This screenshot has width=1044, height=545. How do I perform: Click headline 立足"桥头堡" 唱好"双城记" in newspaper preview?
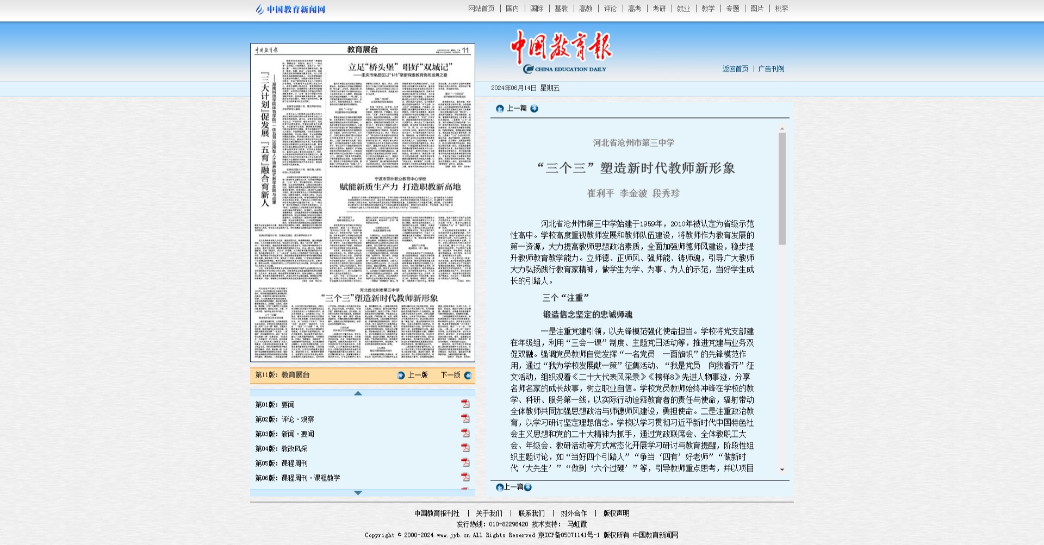pos(400,67)
